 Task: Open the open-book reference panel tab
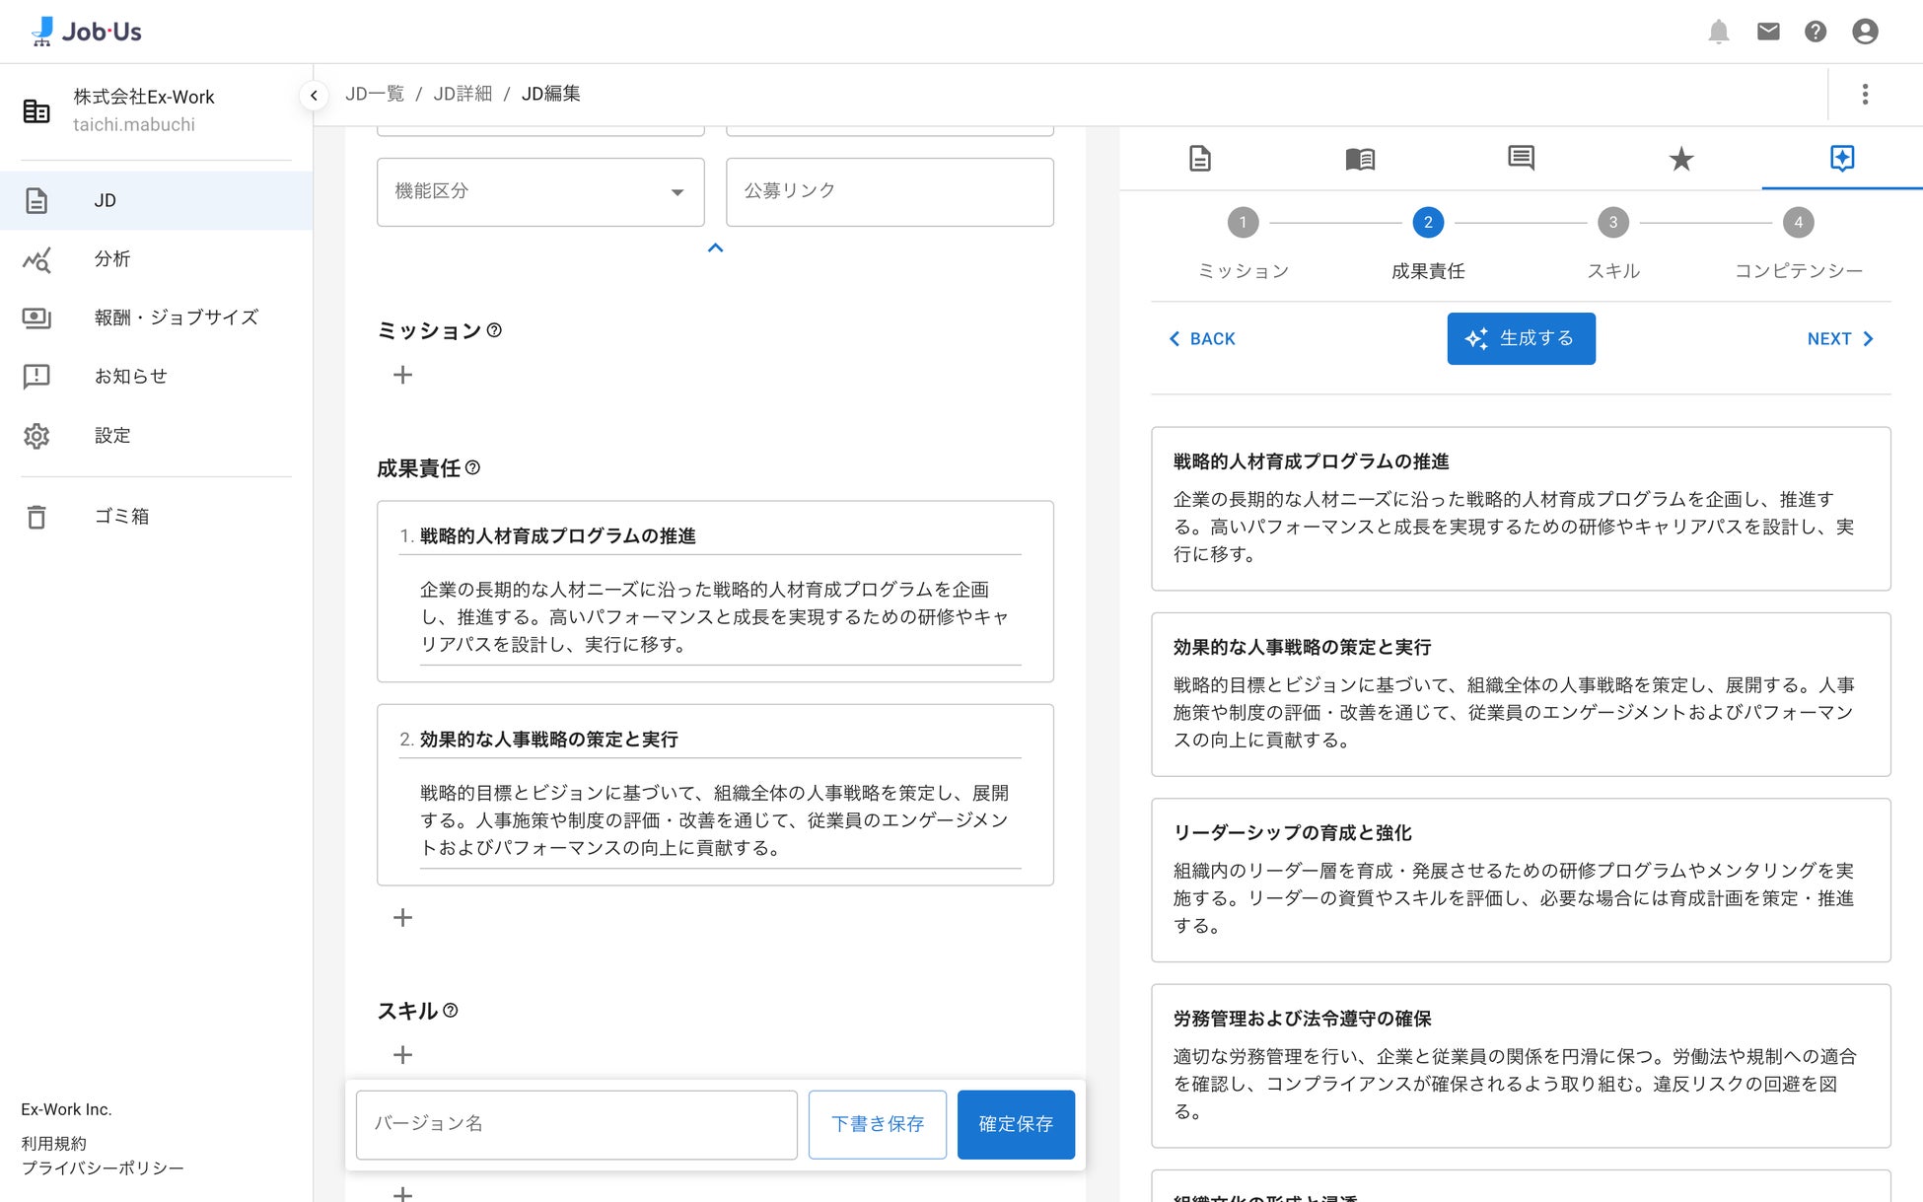pyautogui.click(x=1360, y=159)
